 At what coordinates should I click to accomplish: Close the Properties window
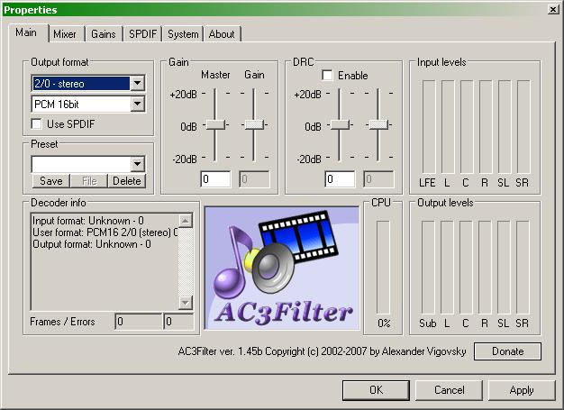coord(553,9)
